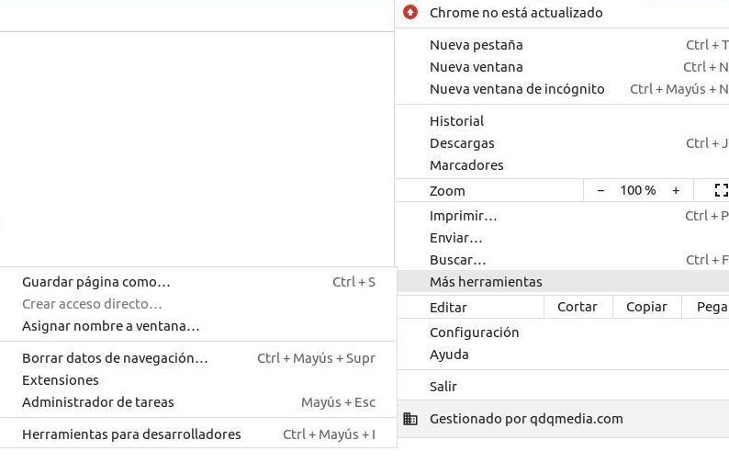
Task: Select Borrar datos de navegación…
Action: click(115, 358)
